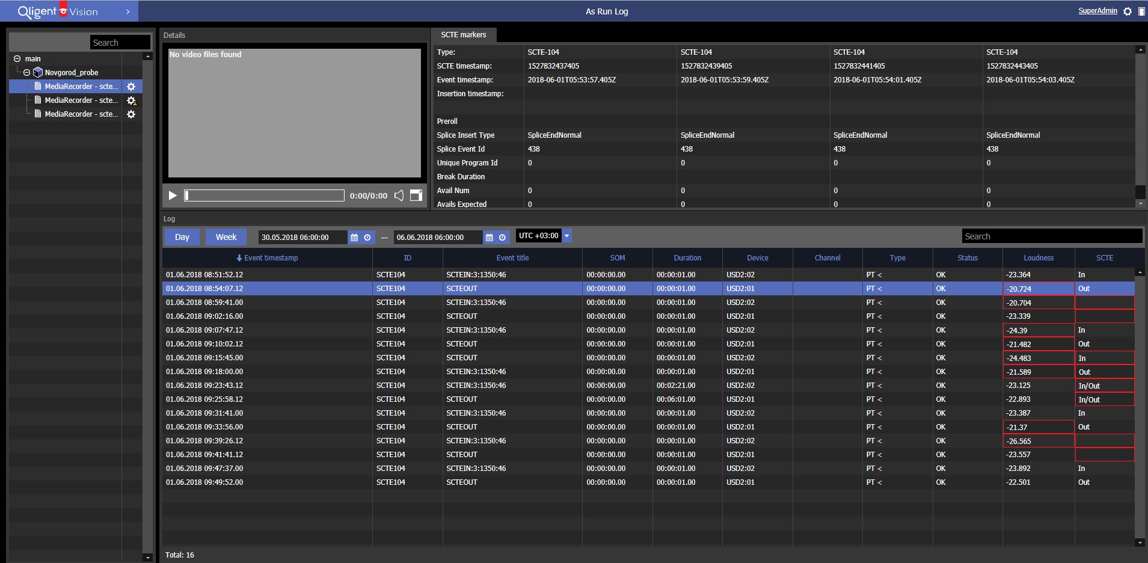Open settings gear in top header
The image size is (1148, 563).
pyautogui.click(x=1128, y=11)
